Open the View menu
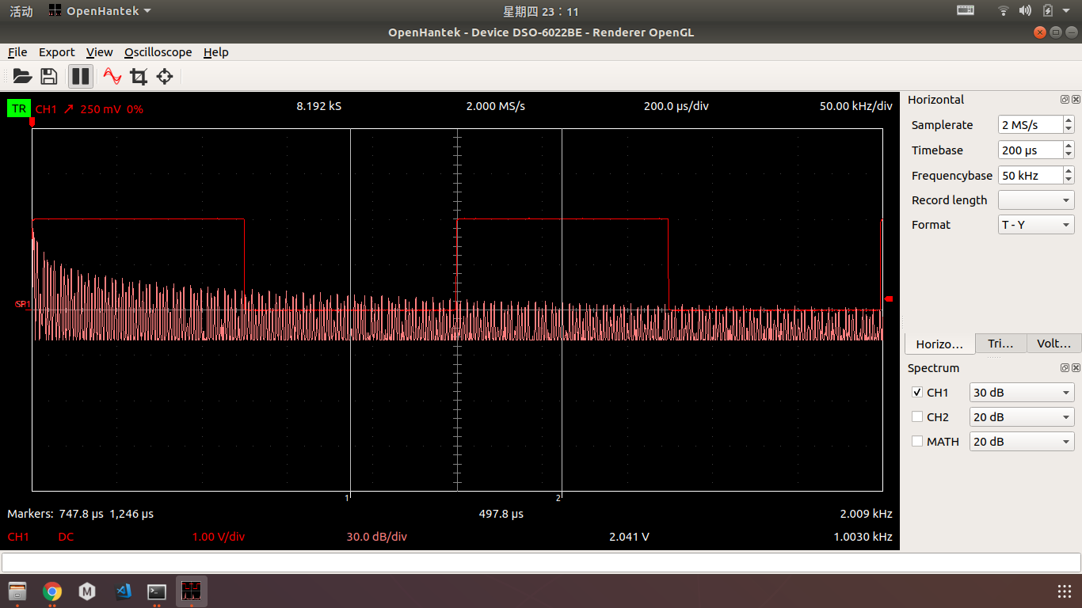The image size is (1082, 608). tap(99, 52)
